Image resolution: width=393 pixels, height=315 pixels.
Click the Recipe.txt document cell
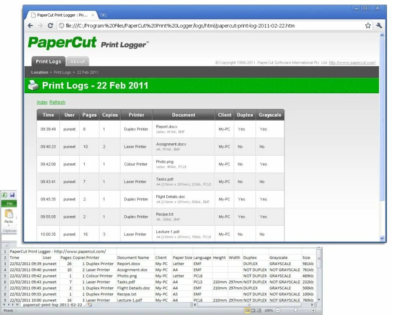click(183, 217)
